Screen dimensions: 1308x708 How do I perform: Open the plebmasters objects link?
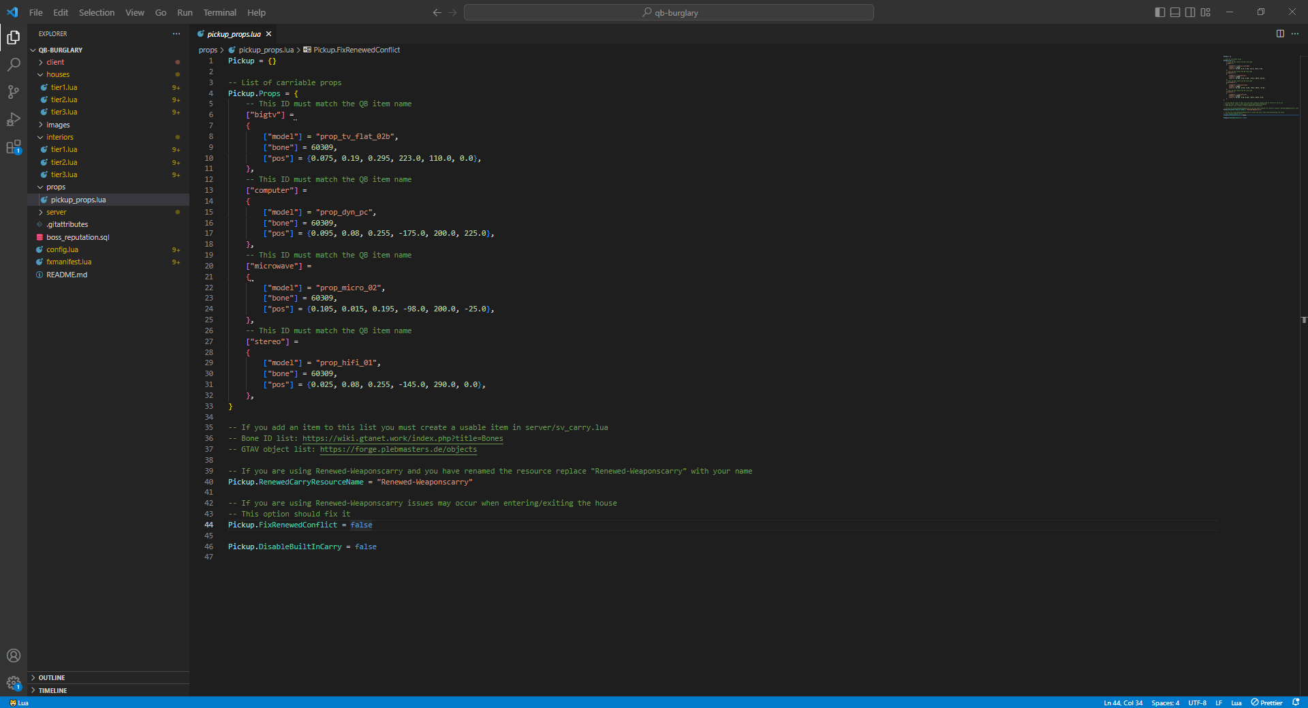399,449
